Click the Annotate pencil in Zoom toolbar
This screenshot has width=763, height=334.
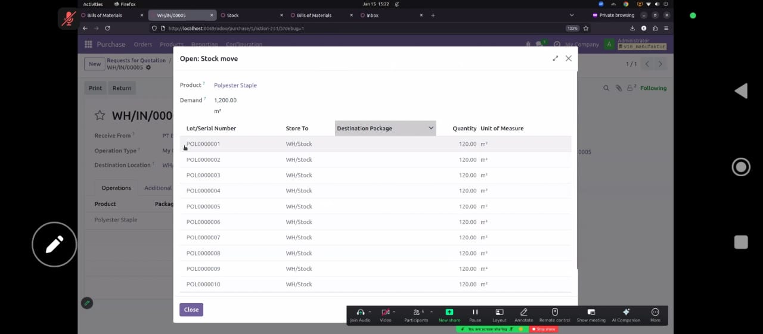click(523, 313)
